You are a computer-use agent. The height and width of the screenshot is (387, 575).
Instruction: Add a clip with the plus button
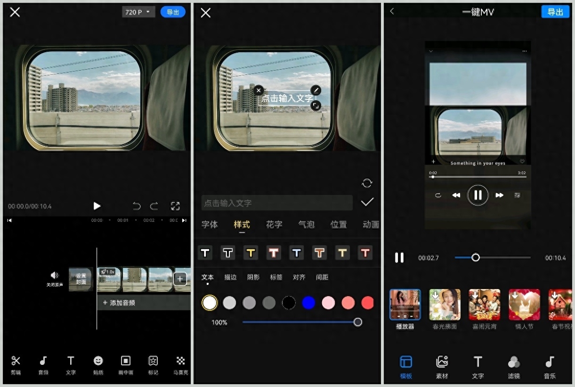(180, 279)
